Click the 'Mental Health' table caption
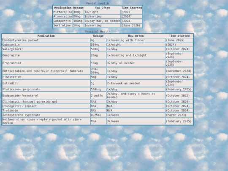 click(98, 3)
